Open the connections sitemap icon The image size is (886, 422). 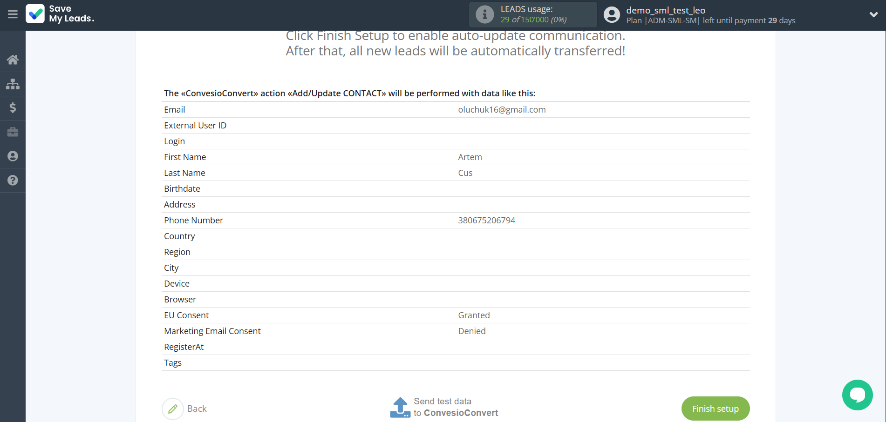point(13,84)
